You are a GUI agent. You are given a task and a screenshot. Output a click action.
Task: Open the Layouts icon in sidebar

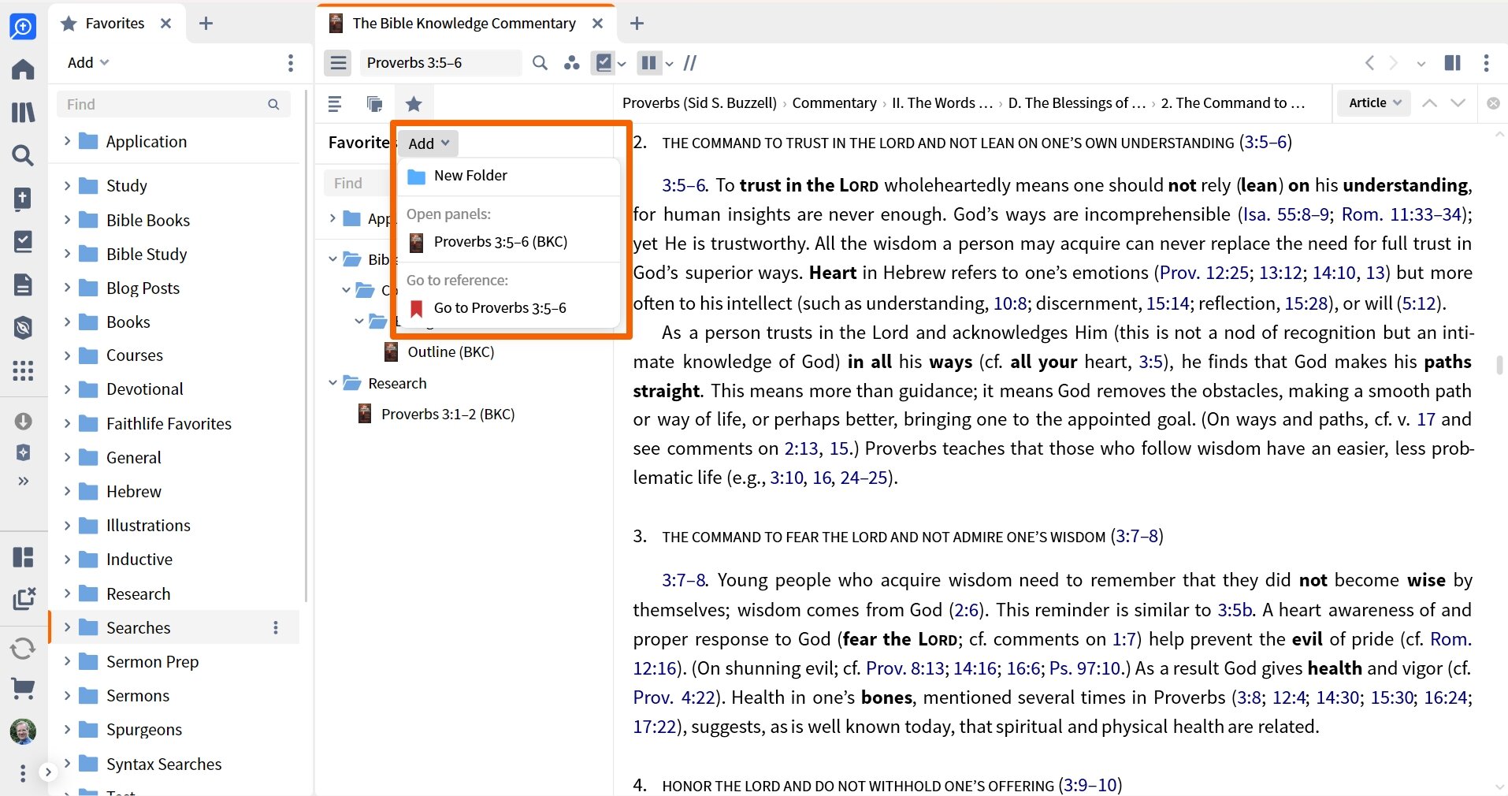click(23, 557)
